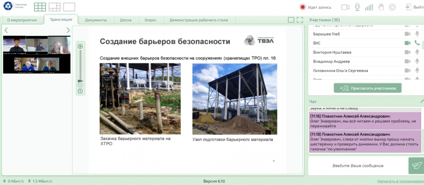Show previous video thumbnails with left arrow
424x185 pixels.
(x=6, y=30)
